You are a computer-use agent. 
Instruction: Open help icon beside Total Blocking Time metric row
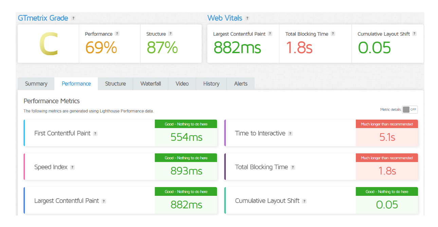pyautogui.click(x=293, y=167)
